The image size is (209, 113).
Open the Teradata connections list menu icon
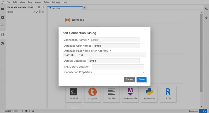pyautogui.click(x=39, y=7)
